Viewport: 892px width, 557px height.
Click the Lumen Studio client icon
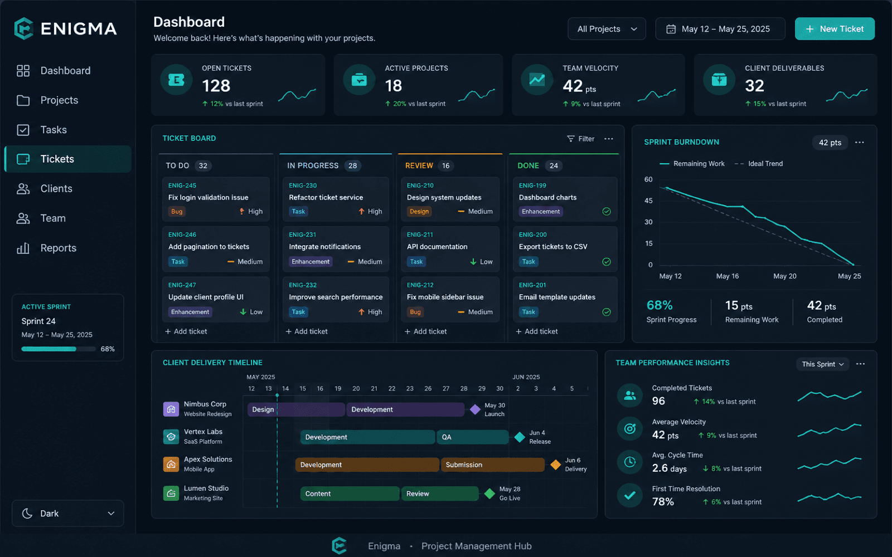point(171,493)
